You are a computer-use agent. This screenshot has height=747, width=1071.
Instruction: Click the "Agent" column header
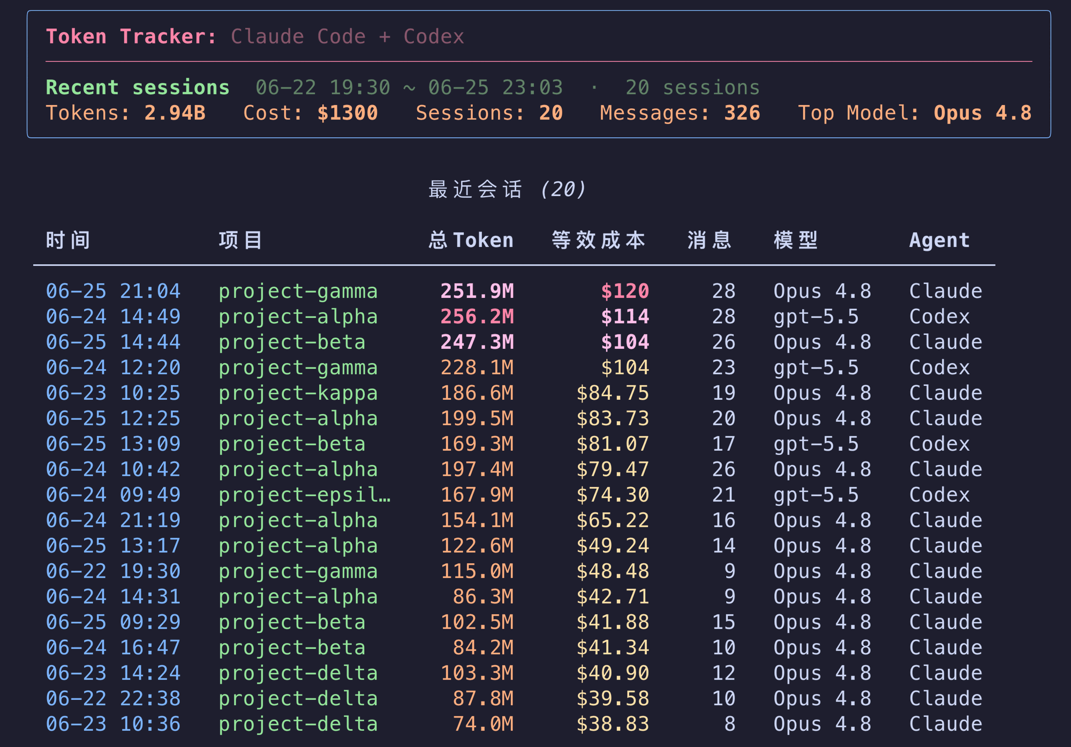[x=939, y=240]
